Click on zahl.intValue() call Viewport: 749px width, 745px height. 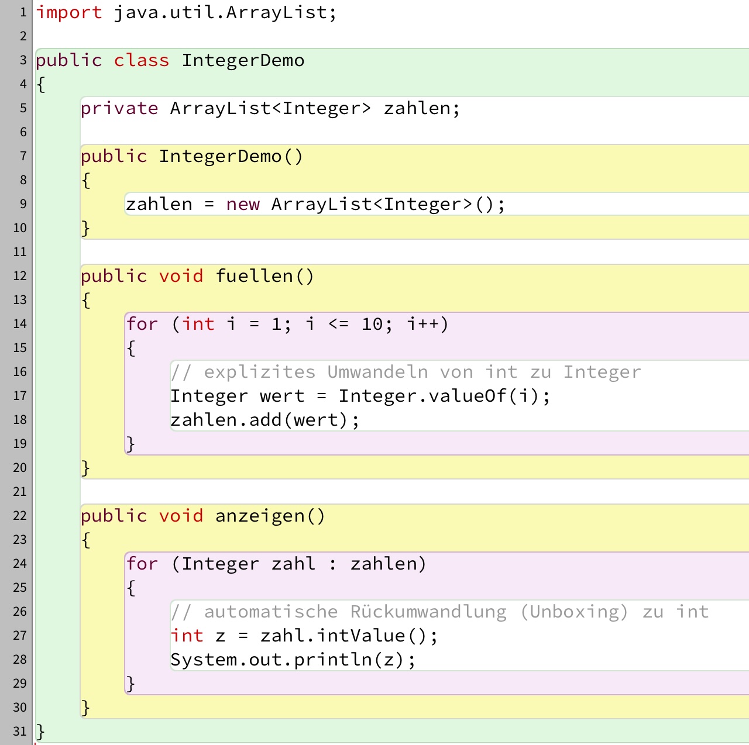click(348, 636)
